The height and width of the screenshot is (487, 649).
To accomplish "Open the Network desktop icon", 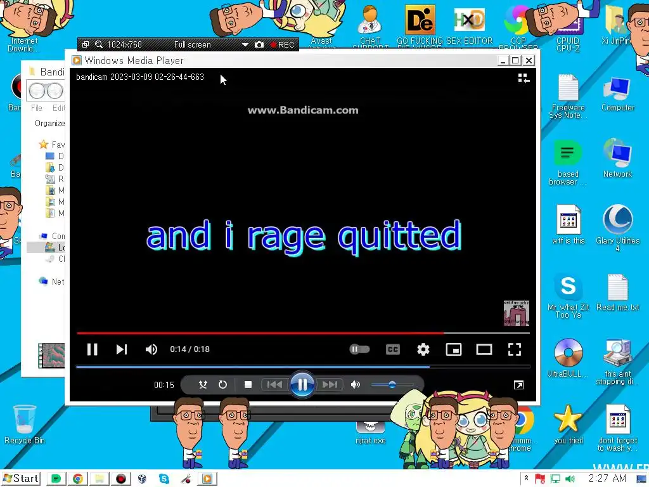I will click(617, 158).
